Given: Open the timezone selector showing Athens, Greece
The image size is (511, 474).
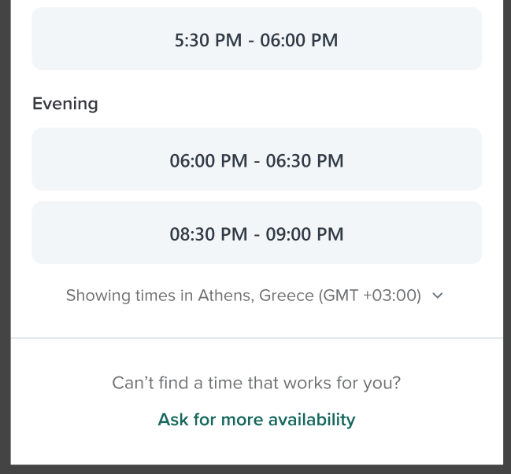Looking at the screenshot, I should pos(254,296).
